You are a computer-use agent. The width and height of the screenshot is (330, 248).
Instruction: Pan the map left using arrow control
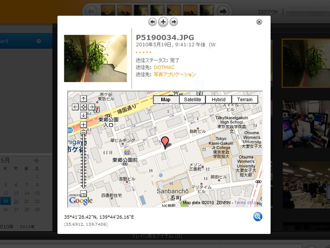[x=75, y=107]
